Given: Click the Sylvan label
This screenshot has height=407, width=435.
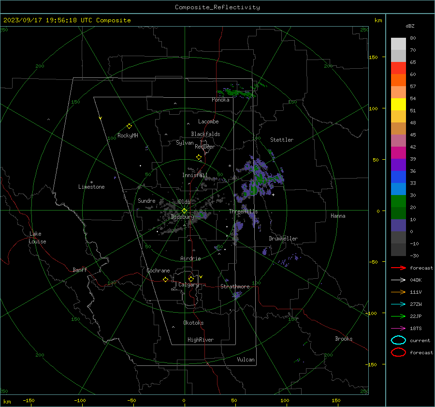Looking at the screenshot, I should [185, 143].
